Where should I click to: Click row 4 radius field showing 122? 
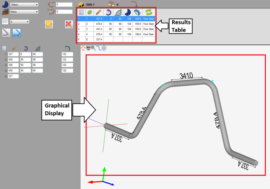[x=67, y=71]
